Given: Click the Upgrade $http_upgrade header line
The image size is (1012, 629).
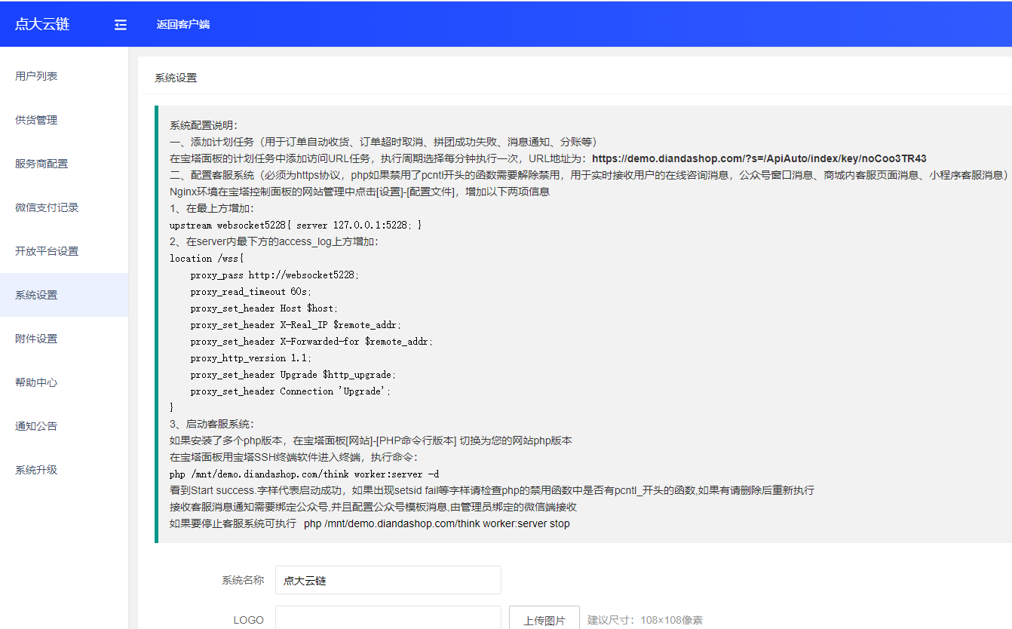Looking at the screenshot, I should (x=293, y=374).
